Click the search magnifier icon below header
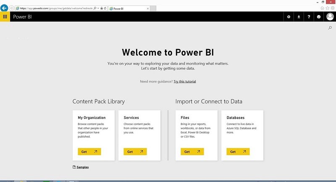 330,28
